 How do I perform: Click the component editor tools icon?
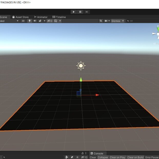pyautogui.click(x=101, y=21)
